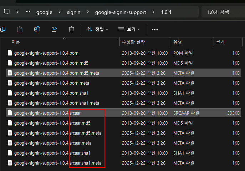
Task: Expand the chevron after google-signin-support breadcrumb
Action: 153,12
